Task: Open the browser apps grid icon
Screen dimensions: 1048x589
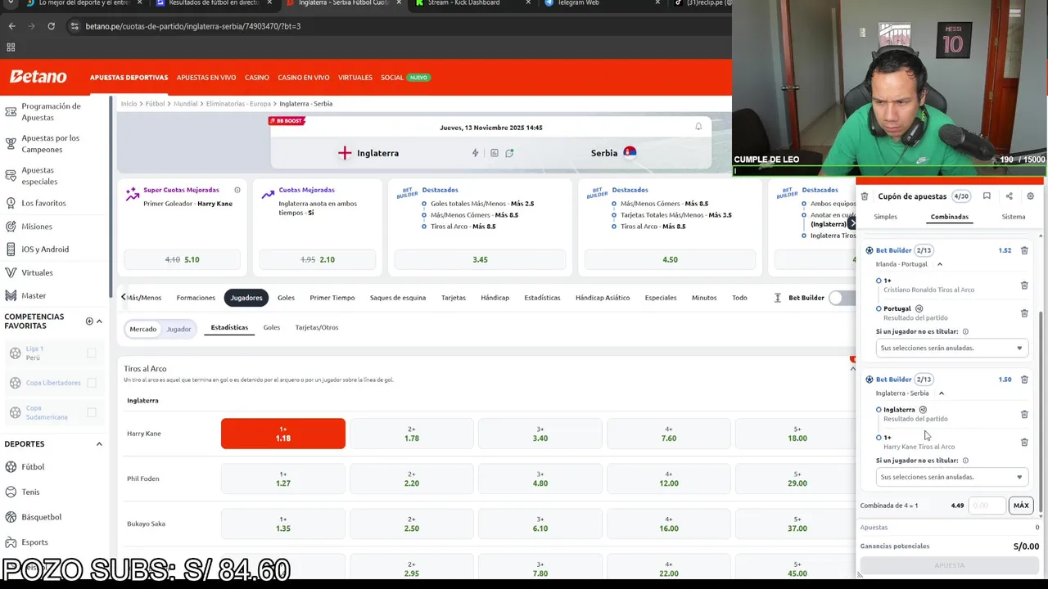Action: (x=11, y=47)
